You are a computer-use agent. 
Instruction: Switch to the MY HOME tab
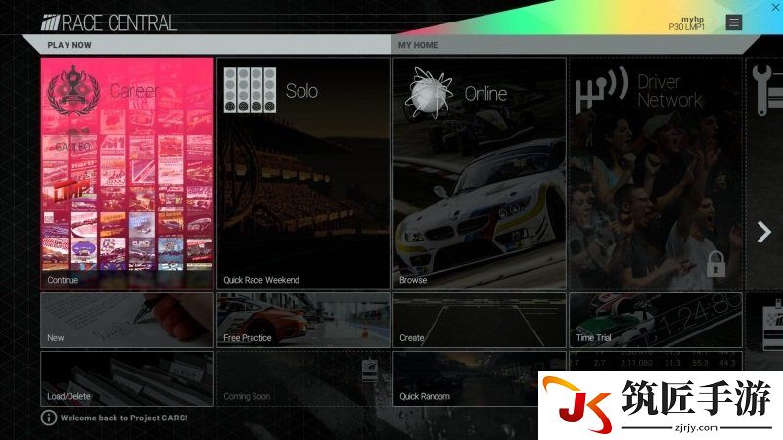point(418,45)
